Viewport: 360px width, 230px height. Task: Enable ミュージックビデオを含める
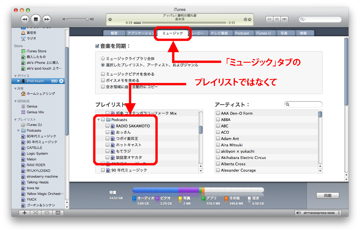pos(103,74)
